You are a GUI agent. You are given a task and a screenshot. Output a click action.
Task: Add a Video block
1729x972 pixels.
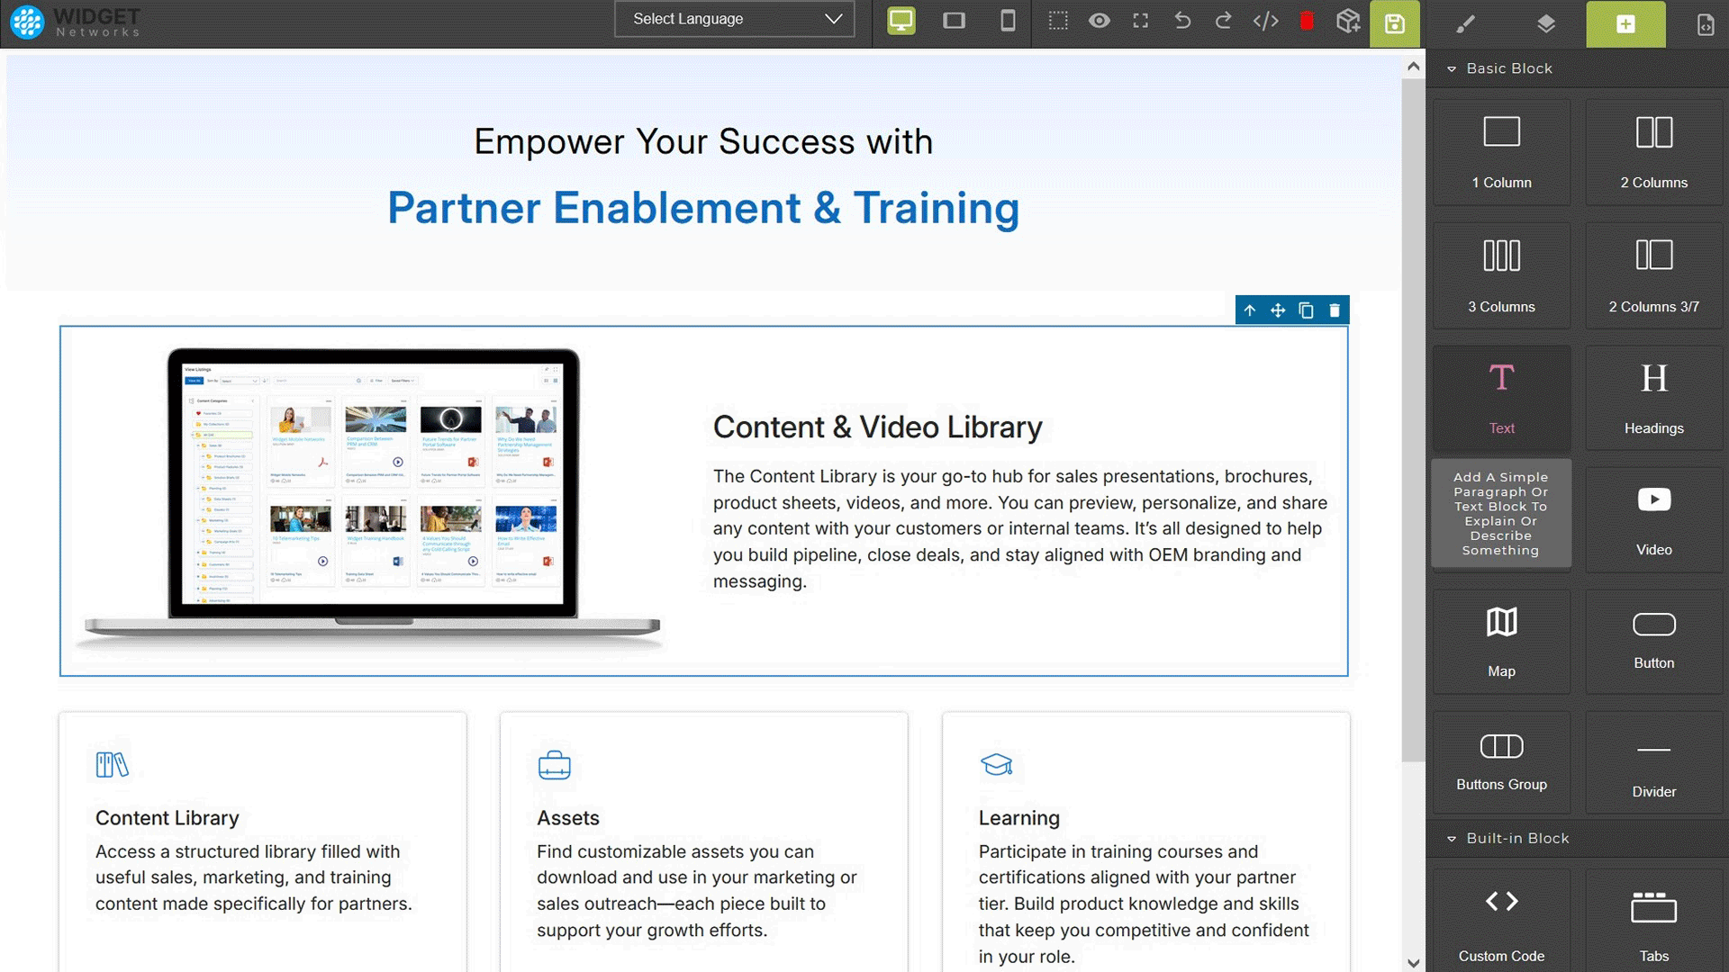pyautogui.click(x=1653, y=519)
